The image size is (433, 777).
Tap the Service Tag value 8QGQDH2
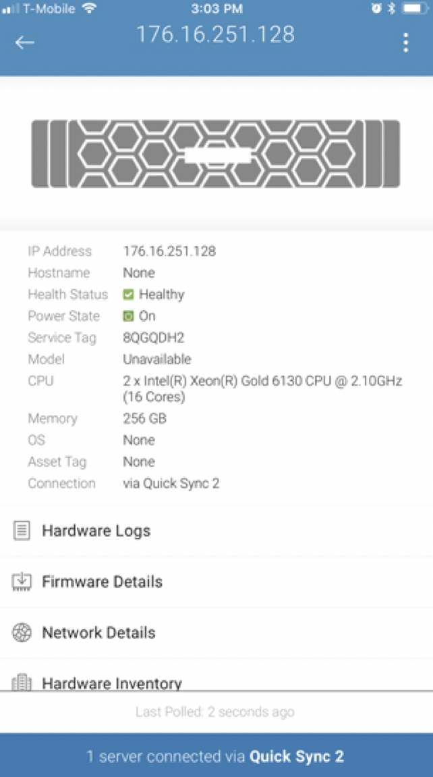point(153,338)
